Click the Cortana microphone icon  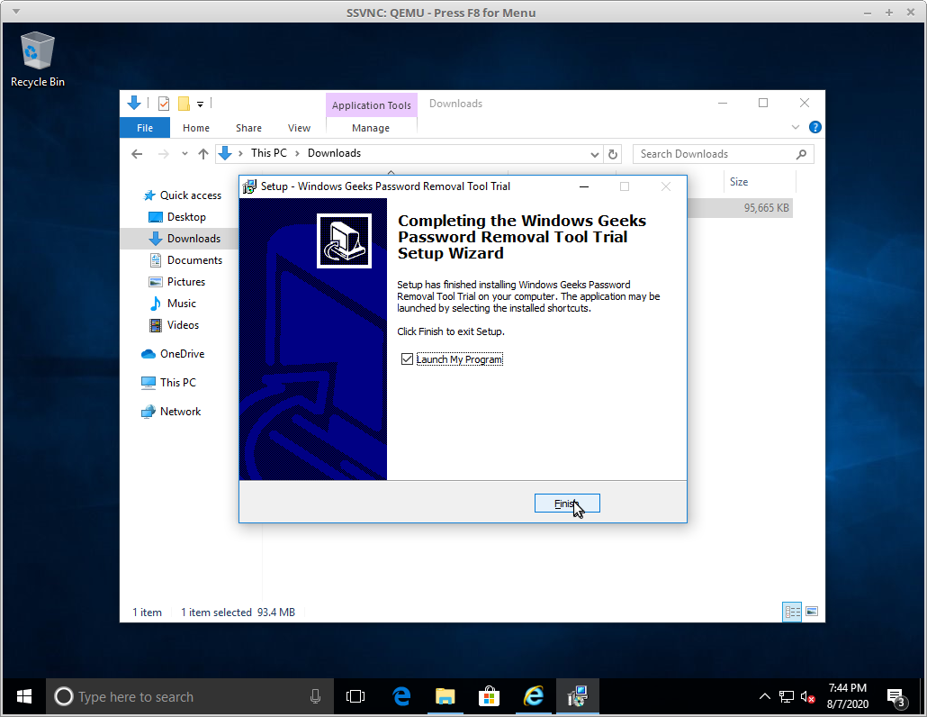pos(315,697)
